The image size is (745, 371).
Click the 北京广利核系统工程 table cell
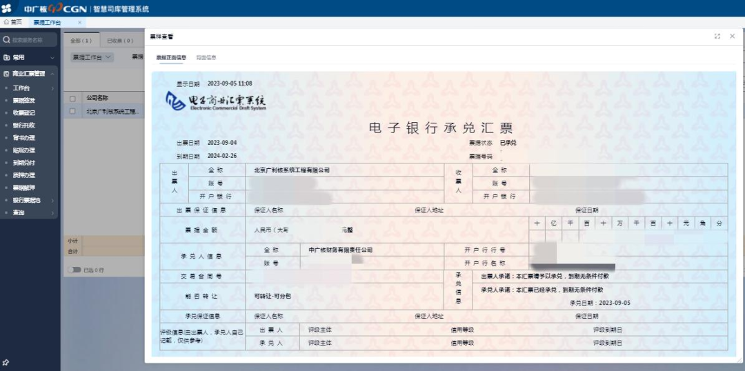tap(113, 111)
